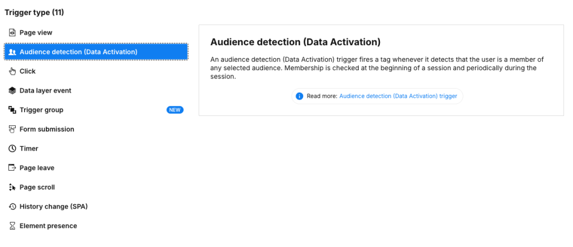
Task: Select Page view trigger type
Action: coord(36,33)
